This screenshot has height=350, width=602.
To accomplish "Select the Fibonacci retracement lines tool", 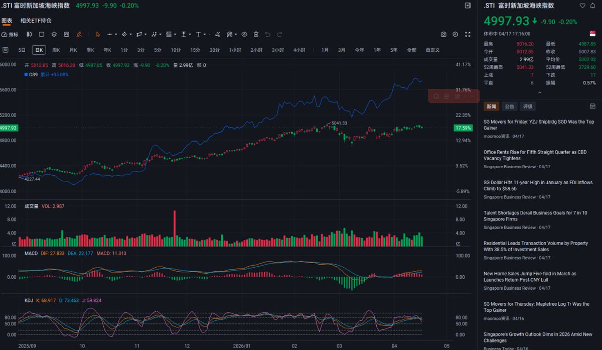I will coord(169,34).
